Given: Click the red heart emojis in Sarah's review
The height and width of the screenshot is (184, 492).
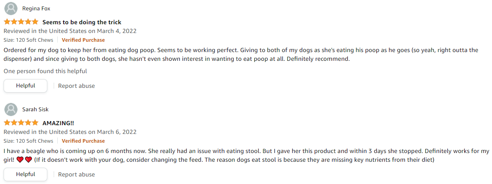Looking at the screenshot, I should (x=24, y=160).
